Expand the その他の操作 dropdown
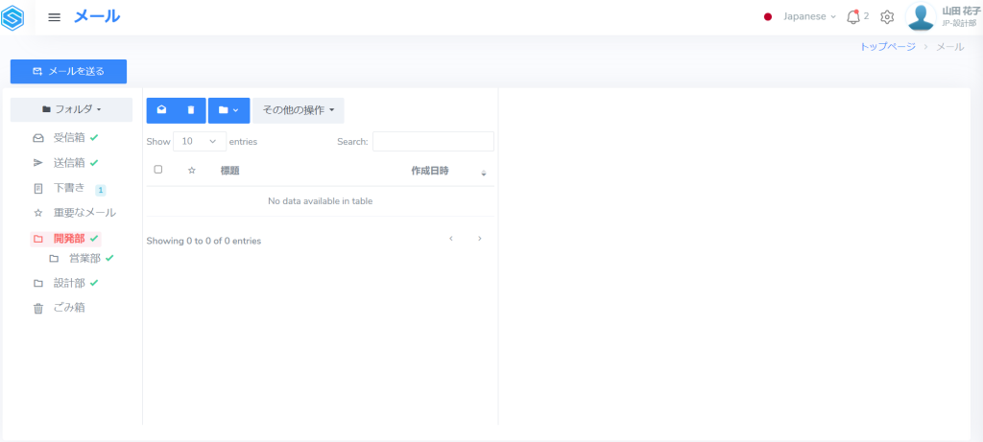This screenshot has height=442, width=983. [298, 110]
